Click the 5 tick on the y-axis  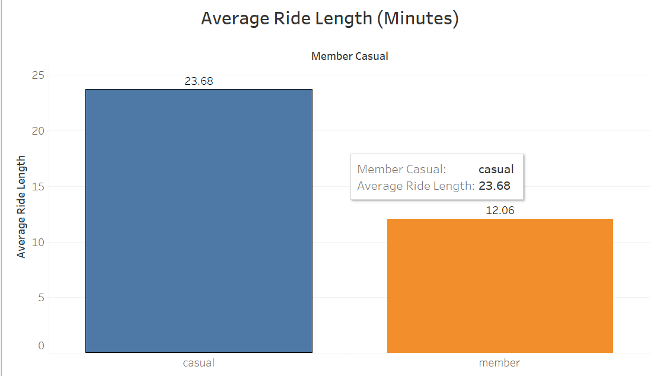click(41, 298)
